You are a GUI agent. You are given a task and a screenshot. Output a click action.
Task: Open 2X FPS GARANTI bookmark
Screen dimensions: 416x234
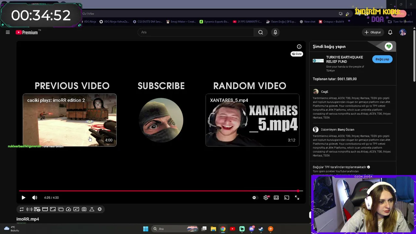click(247, 22)
